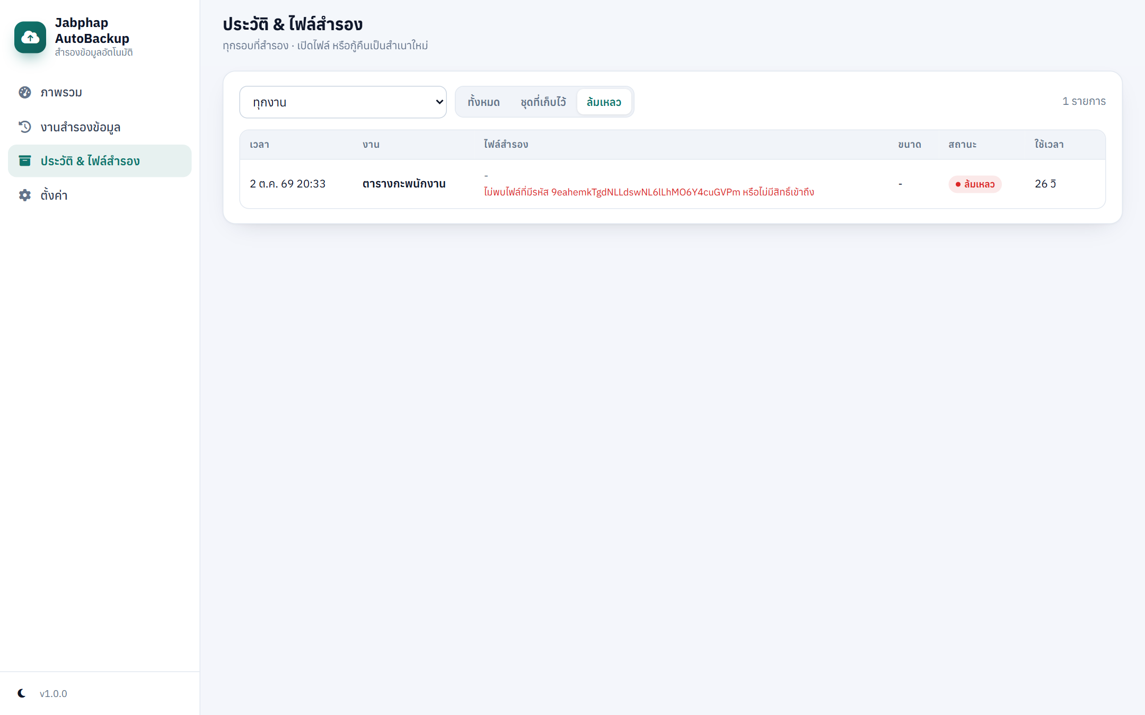This screenshot has height=715, width=1145.
Task: Click the duration value 26 วิ
Action: click(1045, 184)
